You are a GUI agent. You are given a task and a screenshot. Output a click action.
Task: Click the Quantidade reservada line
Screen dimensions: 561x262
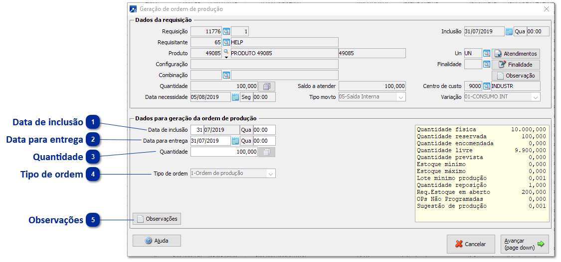[482, 137]
